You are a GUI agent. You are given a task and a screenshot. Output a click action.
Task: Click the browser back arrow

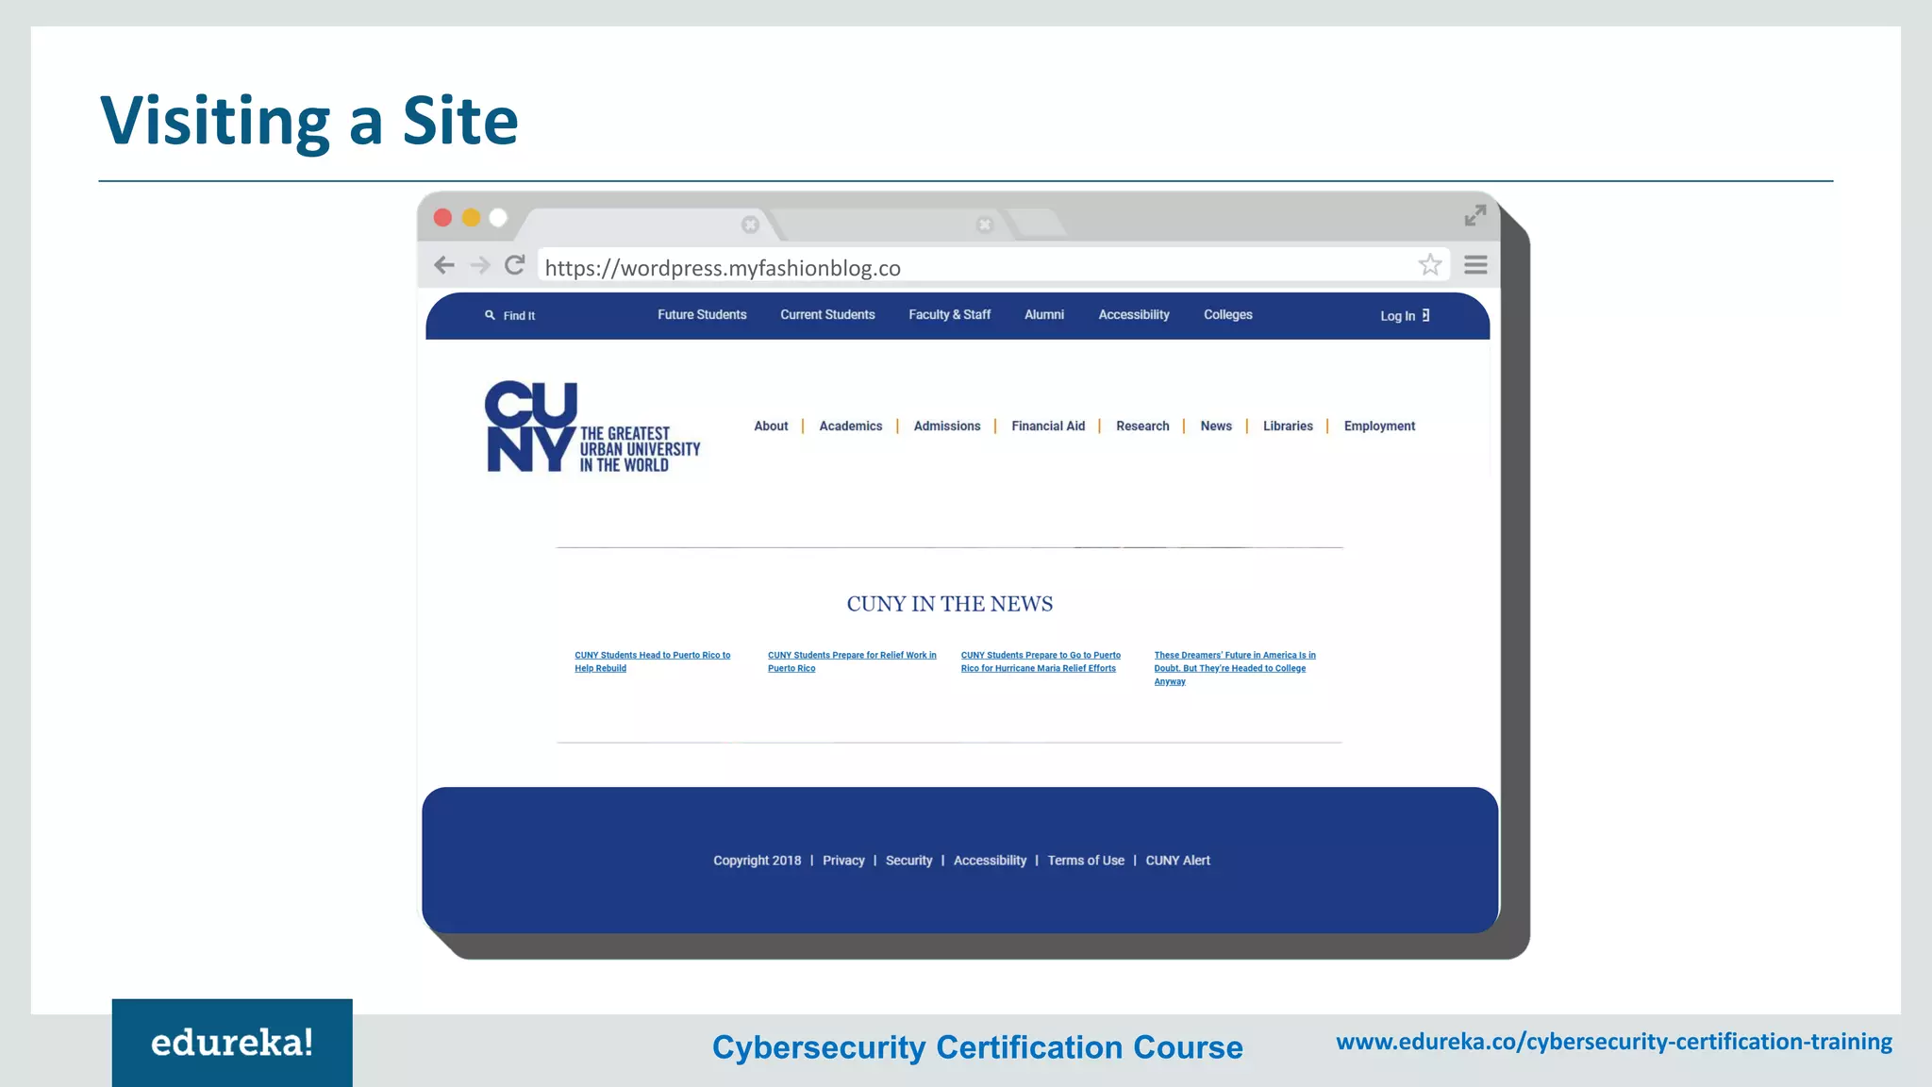(444, 265)
